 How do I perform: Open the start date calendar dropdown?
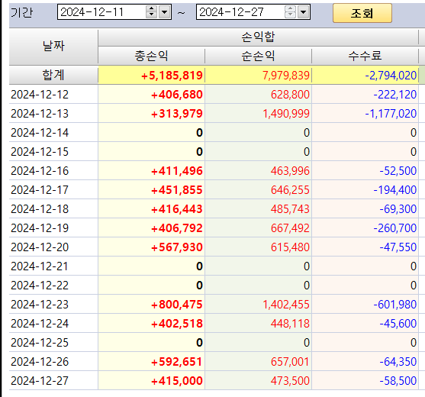pyautogui.click(x=165, y=12)
